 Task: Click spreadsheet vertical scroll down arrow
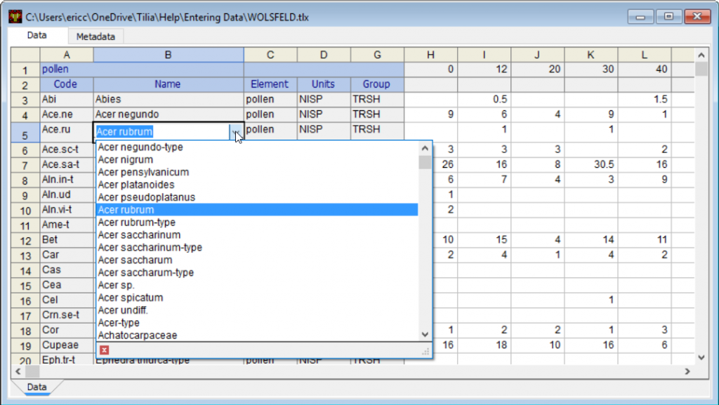(701, 357)
